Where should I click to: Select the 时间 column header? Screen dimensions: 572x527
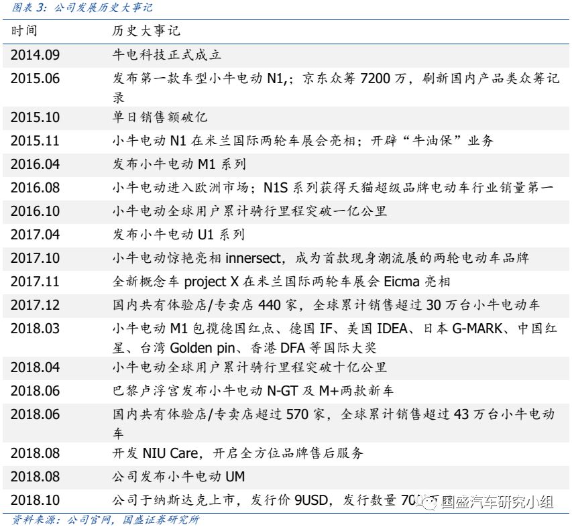coord(24,31)
